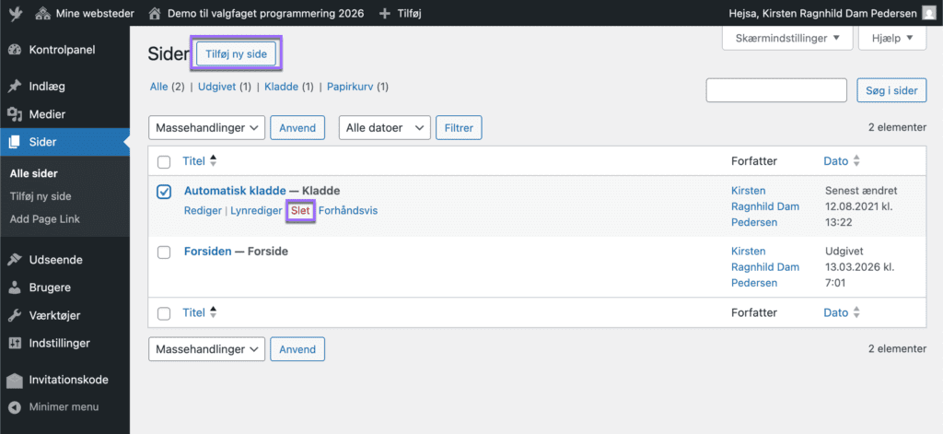Image resolution: width=943 pixels, height=434 pixels.
Task: Click the Tilføj ny side button
Action: click(x=236, y=54)
